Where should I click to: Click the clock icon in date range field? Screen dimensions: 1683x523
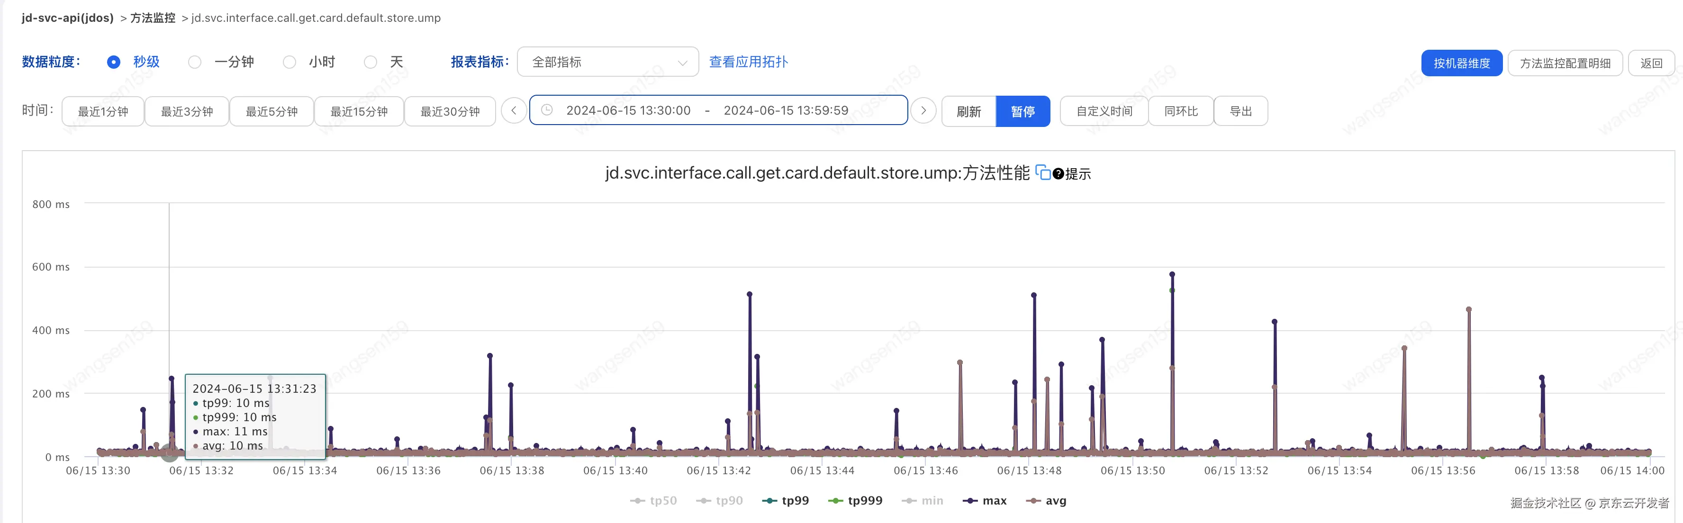pyautogui.click(x=547, y=110)
